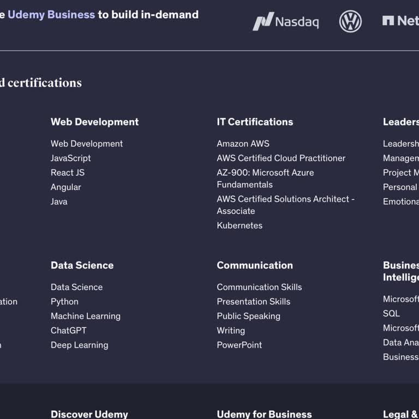Go to Angular courses

[x=66, y=187]
